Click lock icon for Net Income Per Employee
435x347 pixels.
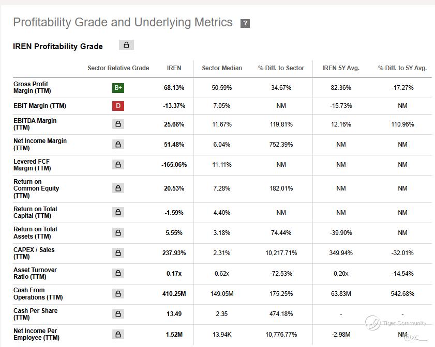118,334
